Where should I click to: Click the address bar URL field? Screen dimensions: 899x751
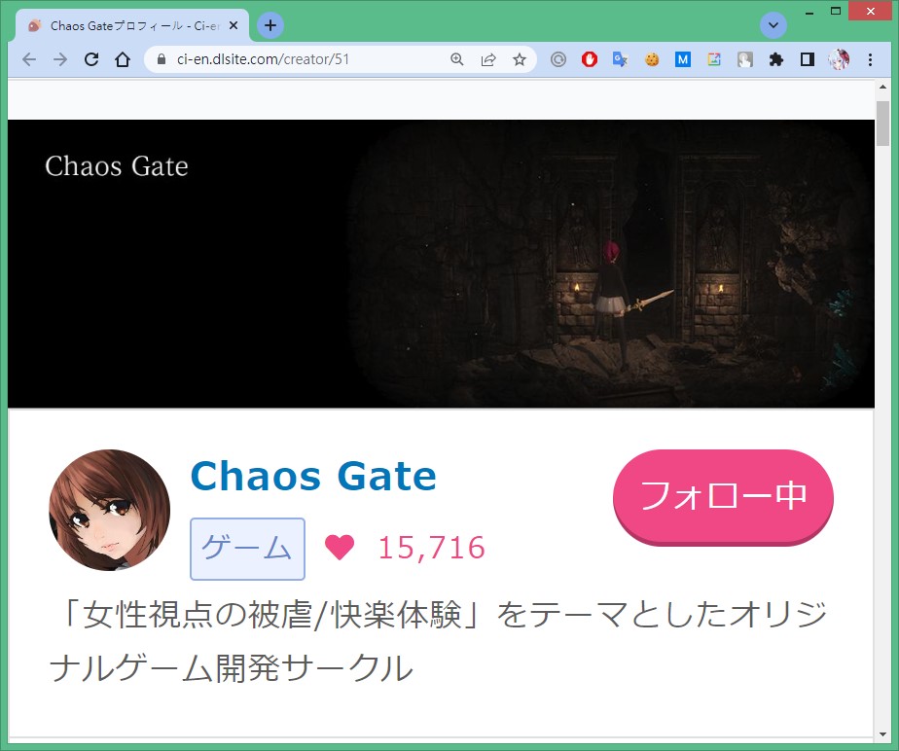pos(304,59)
